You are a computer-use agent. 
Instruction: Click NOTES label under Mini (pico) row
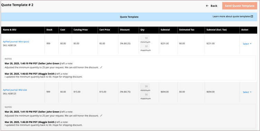8,59
